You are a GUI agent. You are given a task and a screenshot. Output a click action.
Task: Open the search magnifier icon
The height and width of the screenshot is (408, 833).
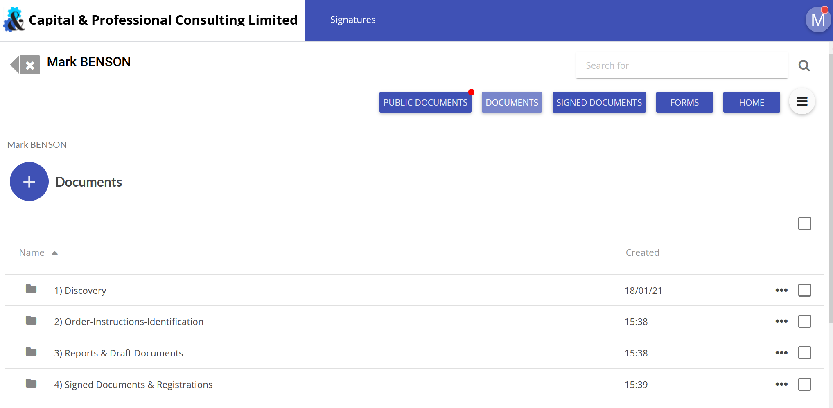804,65
